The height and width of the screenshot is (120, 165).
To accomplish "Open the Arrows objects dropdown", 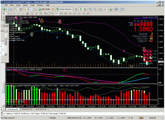I will [x=46, y=14].
